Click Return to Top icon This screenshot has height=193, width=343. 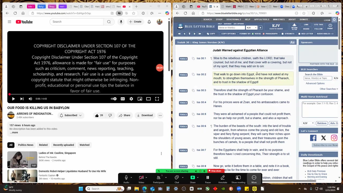[x=294, y=27]
